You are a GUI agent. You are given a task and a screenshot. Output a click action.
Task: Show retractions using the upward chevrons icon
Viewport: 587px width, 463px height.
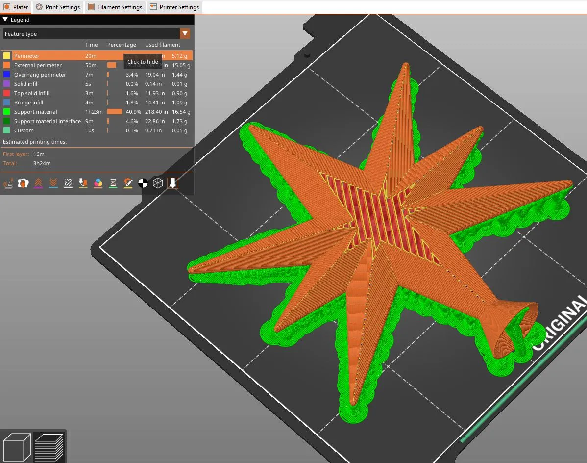[x=38, y=183]
